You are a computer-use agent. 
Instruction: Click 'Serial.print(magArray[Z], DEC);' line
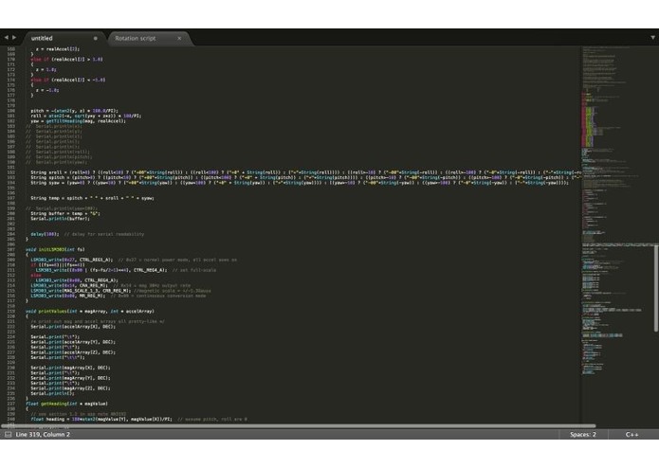70,388
